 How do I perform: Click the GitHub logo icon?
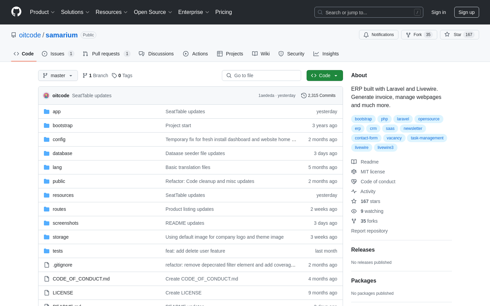pyautogui.click(x=16, y=12)
